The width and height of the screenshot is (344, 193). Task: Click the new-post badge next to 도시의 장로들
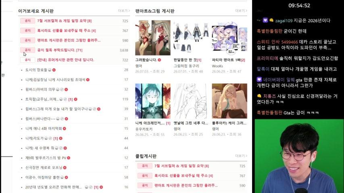point(54,70)
